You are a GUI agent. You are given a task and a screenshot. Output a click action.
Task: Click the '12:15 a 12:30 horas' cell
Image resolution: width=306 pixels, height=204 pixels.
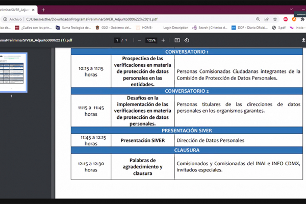click(91, 167)
